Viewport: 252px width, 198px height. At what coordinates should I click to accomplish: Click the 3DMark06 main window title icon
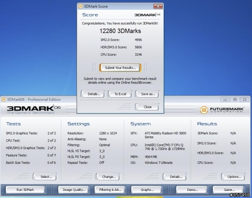[4, 100]
